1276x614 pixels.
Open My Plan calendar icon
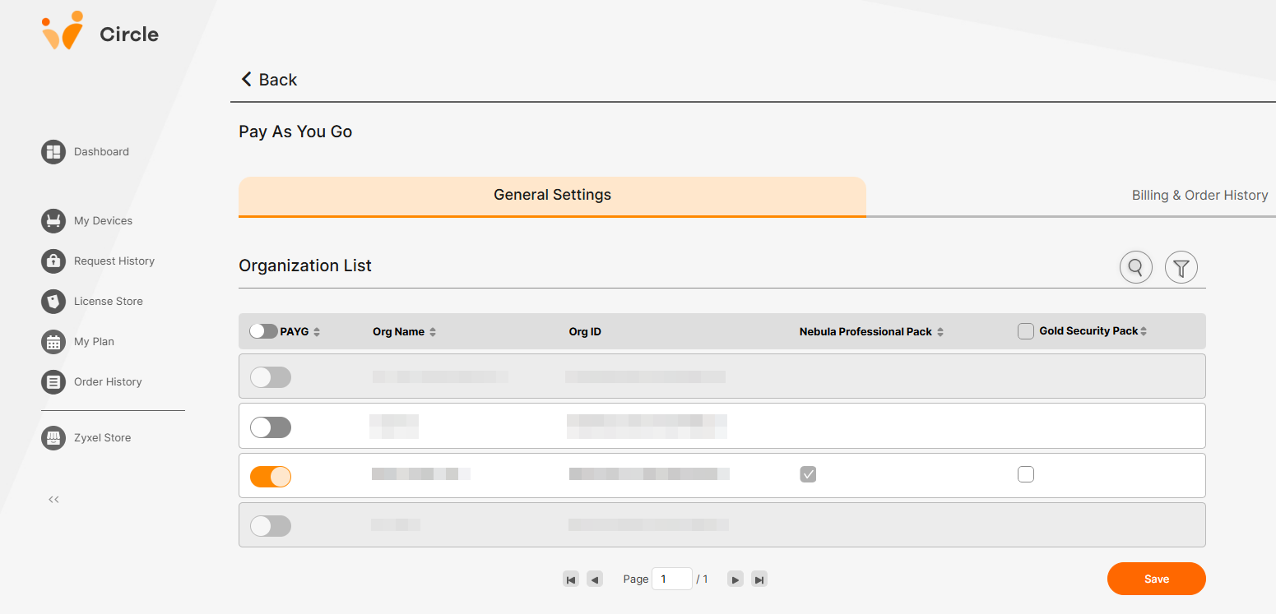(53, 342)
